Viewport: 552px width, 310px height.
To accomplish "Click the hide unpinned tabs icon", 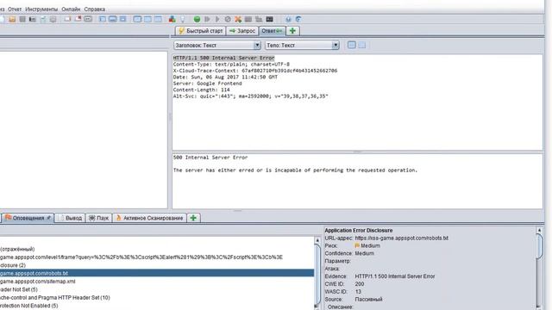I will point(78,19).
